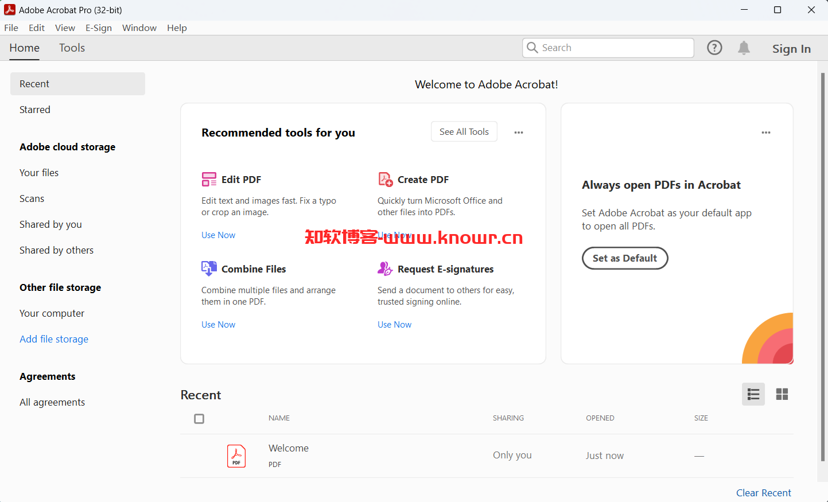Open the Edit menu
Image resolution: width=828 pixels, height=502 pixels.
click(37, 28)
